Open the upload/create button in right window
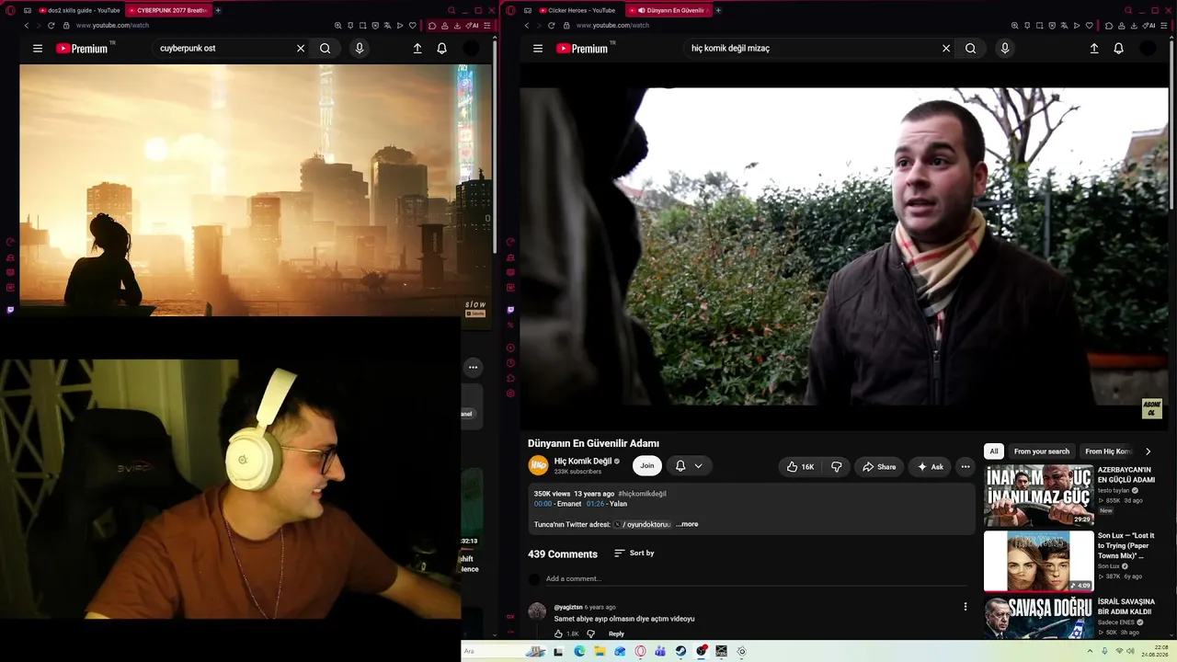 pos(1094,49)
